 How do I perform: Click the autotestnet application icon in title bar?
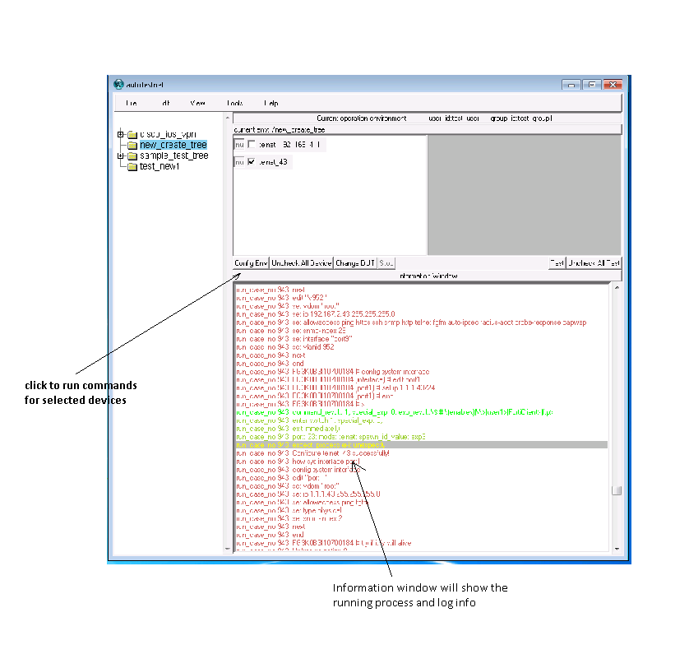point(118,85)
